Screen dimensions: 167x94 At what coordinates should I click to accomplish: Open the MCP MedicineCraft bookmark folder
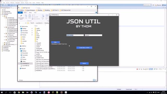click(x=65, y=10)
